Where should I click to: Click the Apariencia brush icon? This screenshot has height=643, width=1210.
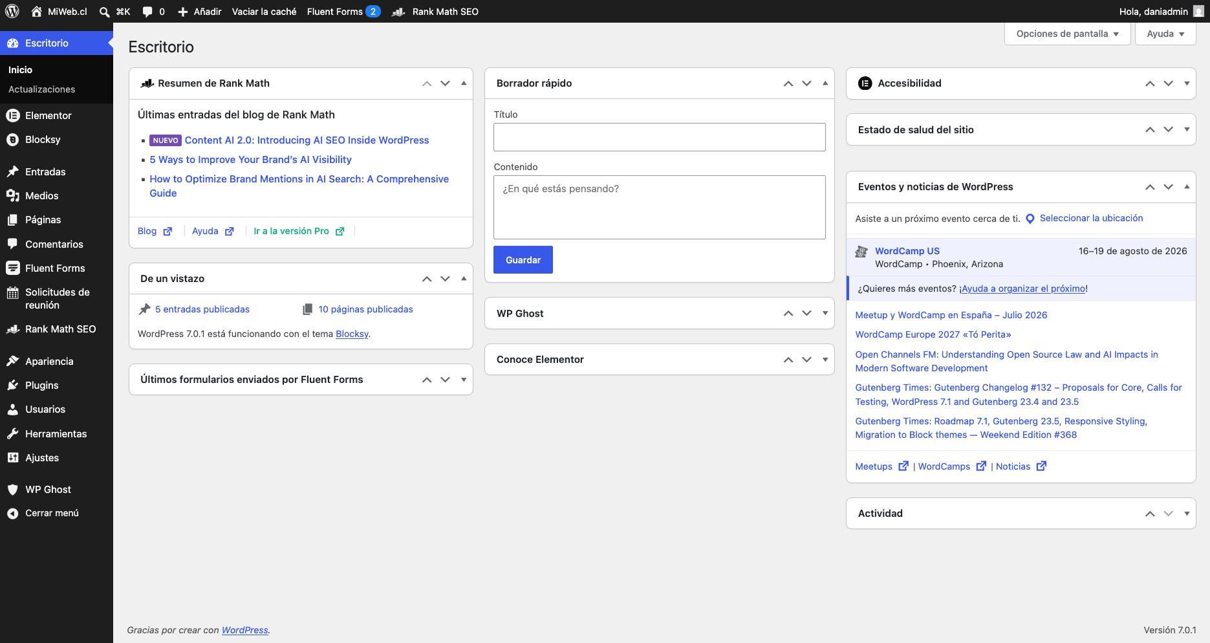pos(12,361)
